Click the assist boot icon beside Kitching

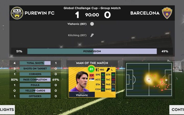click(92, 35)
